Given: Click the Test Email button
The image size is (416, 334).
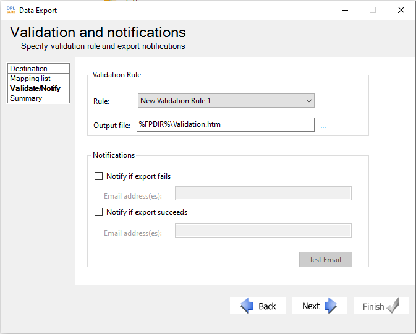Looking at the screenshot, I should coord(326,259).
